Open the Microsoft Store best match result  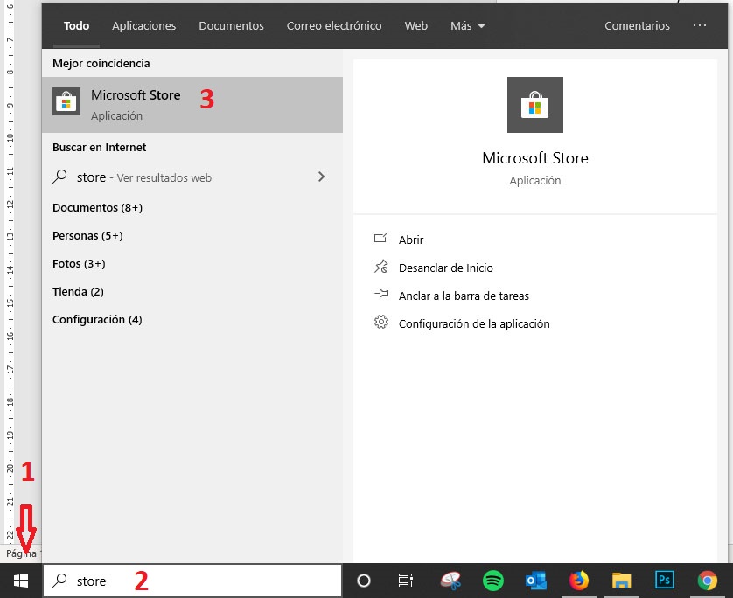click(x=192, y=105)
